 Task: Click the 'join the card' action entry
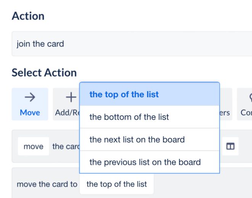pos(132,44)
